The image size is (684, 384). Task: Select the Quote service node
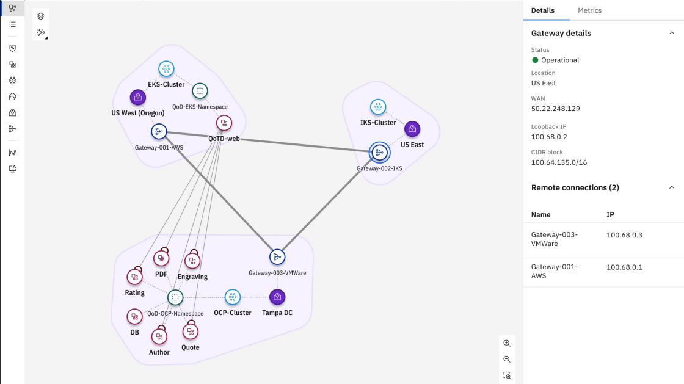(x=190, y=331)
